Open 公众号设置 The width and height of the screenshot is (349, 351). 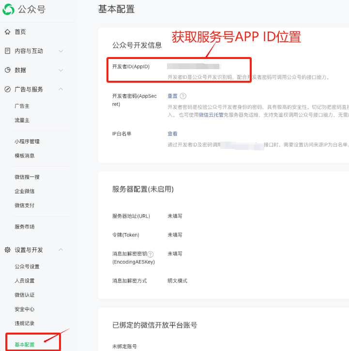[27, 266]
